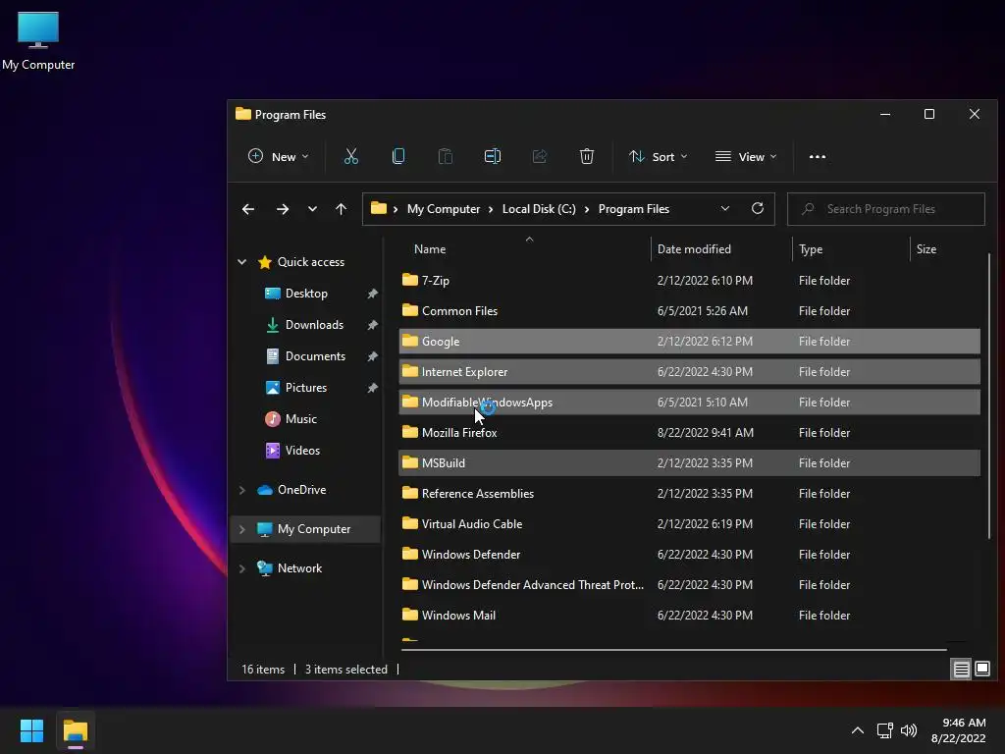Open the network tray icon
1005x754 pixels.
[x=885, y=730]
